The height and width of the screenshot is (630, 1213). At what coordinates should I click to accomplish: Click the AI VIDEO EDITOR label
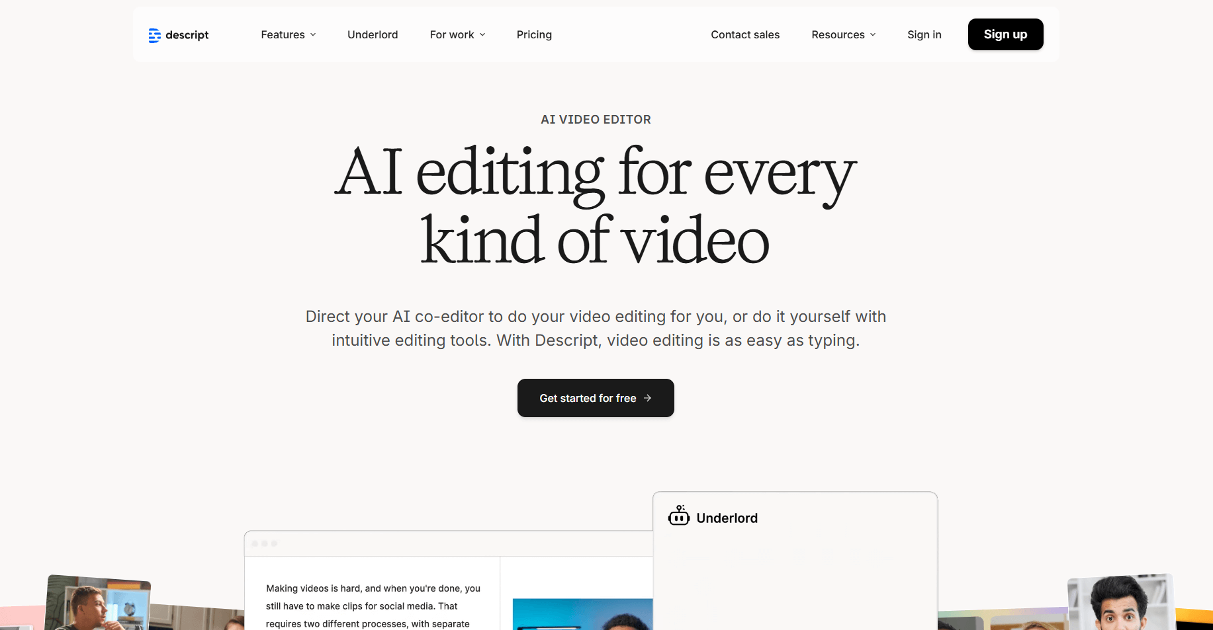[x=596, y=120]
